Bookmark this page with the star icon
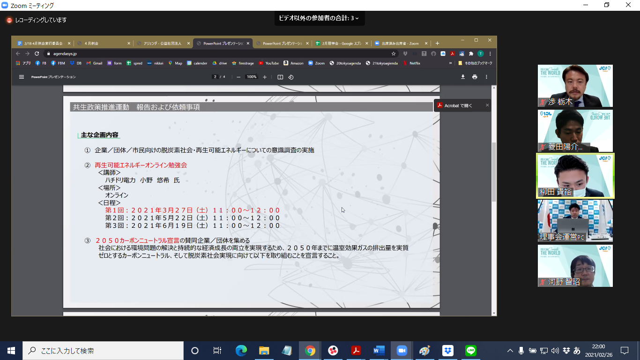Screen dimensions: 640x360 pos(394,53)
